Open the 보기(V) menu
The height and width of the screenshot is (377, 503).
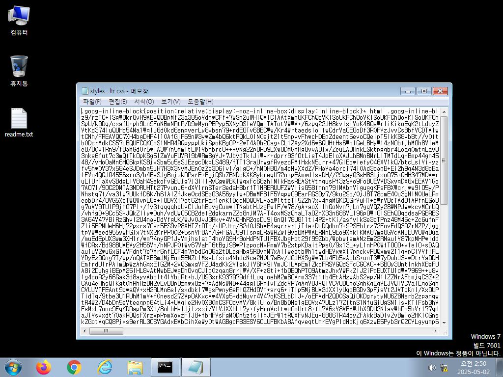point(170,102)
